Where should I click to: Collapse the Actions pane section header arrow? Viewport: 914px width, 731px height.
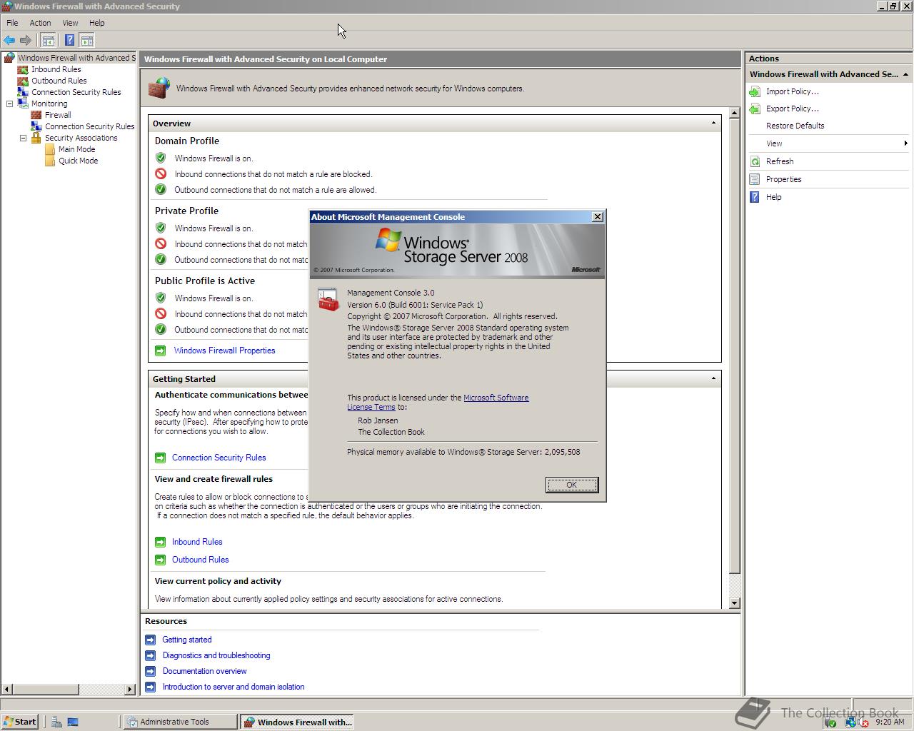tap(905, 74)
